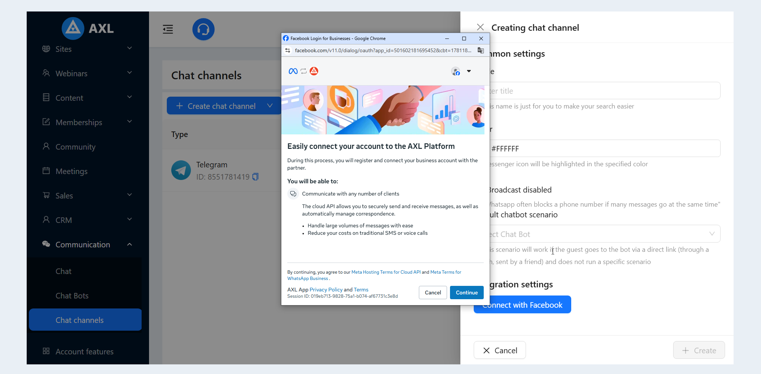The image size is (761, 374).
Task: Open the Facebook account switcher dropdown arrow
Action: [469, 71]
